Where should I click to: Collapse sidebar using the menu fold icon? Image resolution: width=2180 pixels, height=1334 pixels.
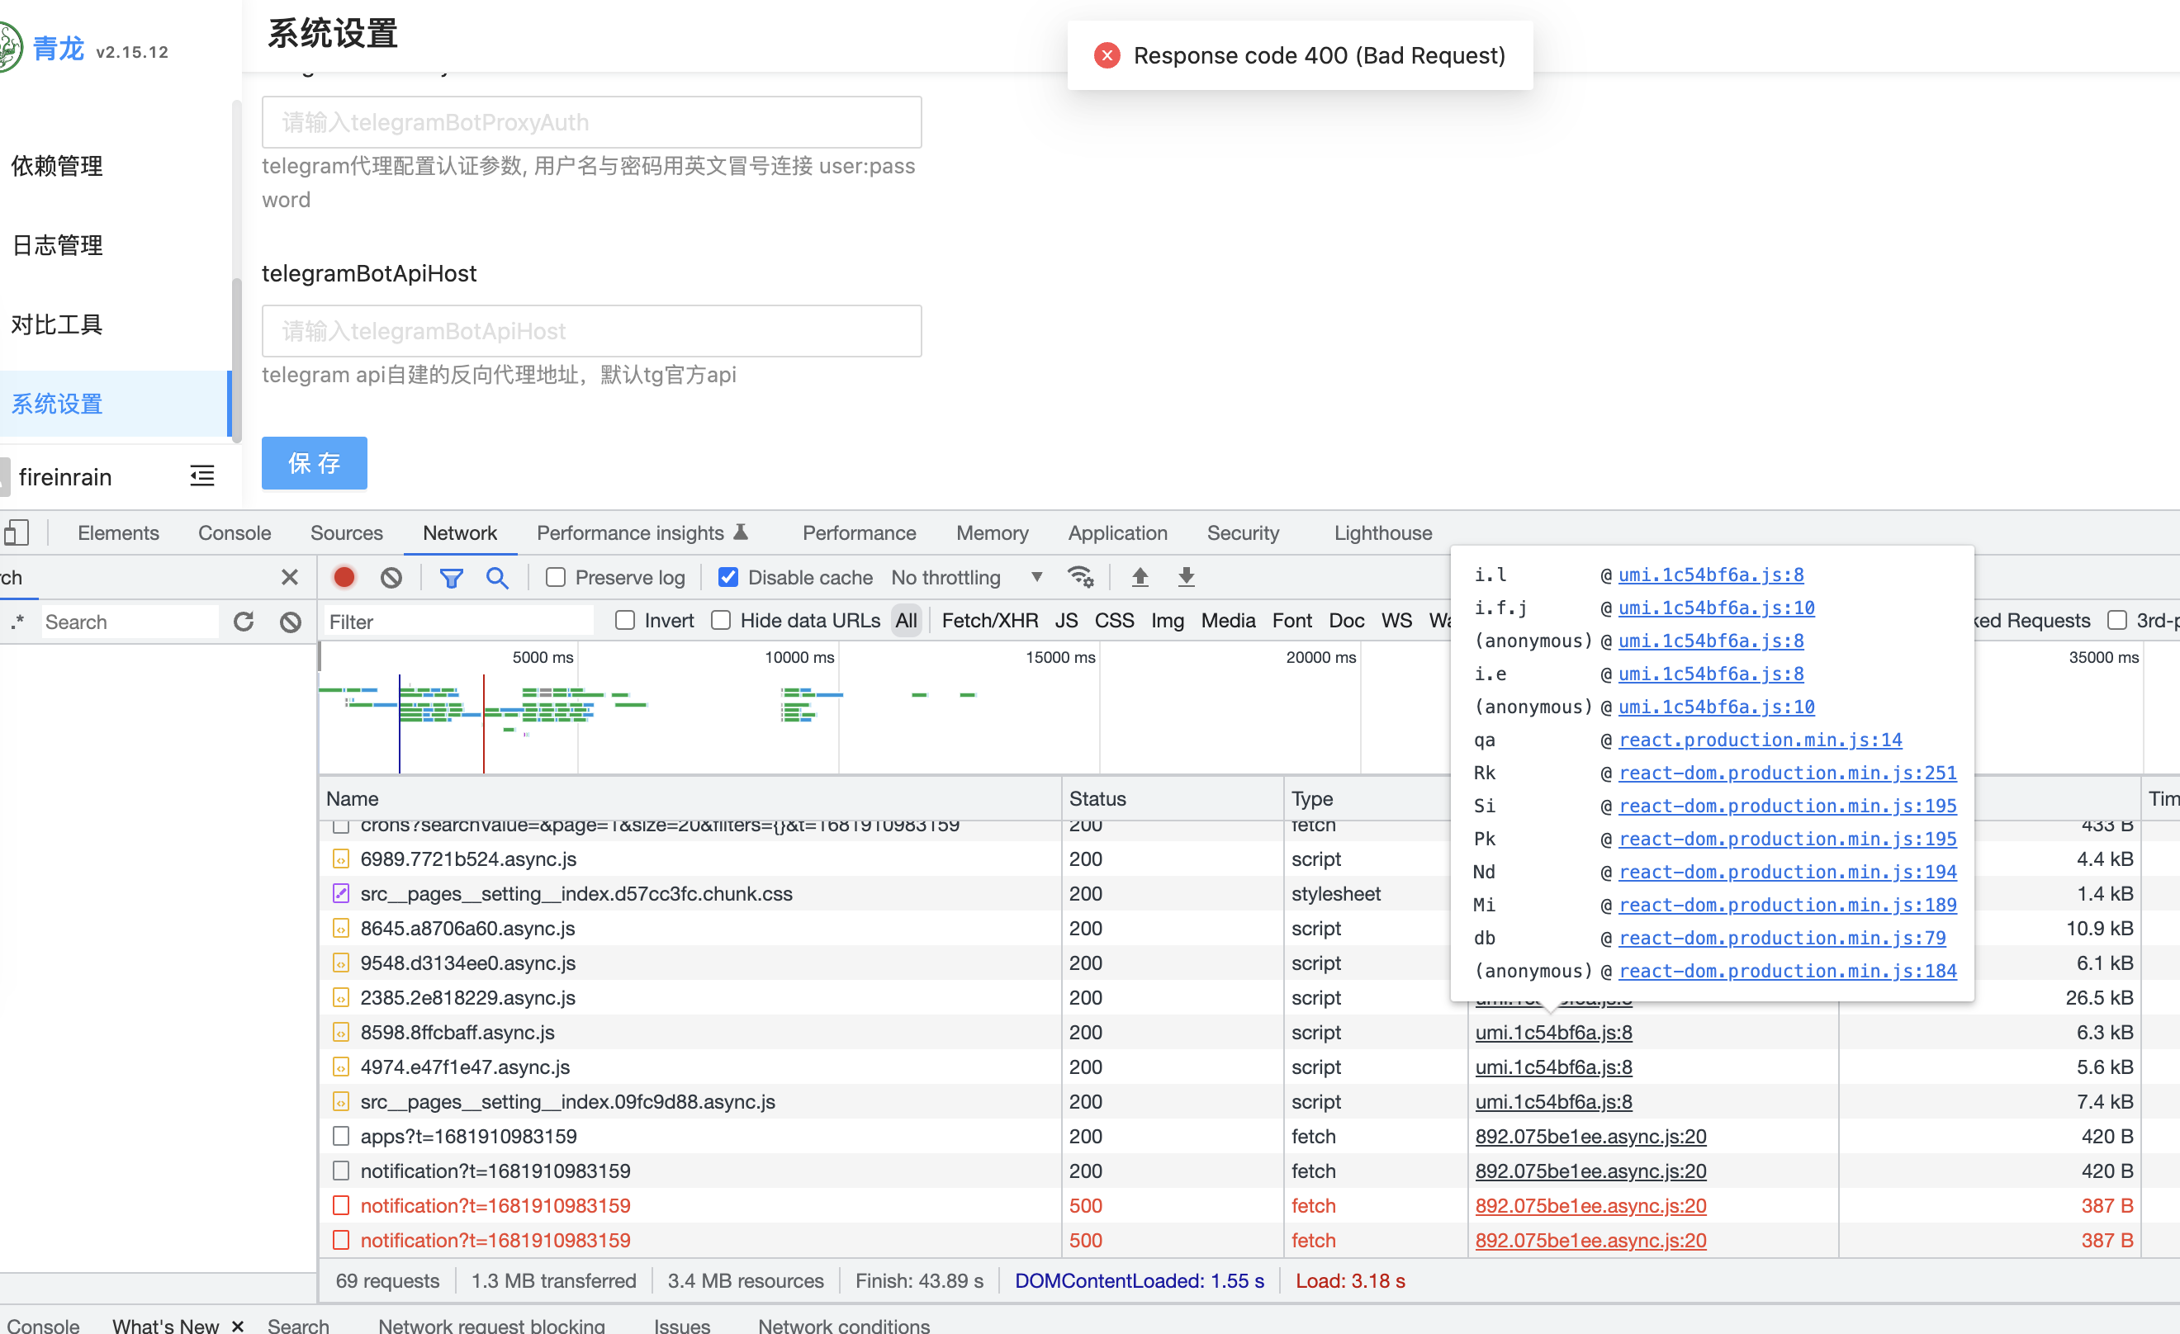[x=201, y=477]
